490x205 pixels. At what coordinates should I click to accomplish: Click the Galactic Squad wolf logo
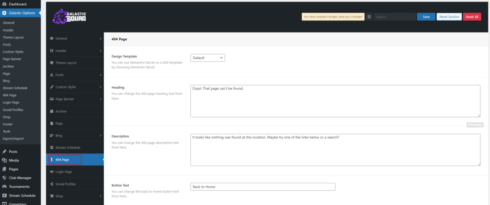pos(69,16)
